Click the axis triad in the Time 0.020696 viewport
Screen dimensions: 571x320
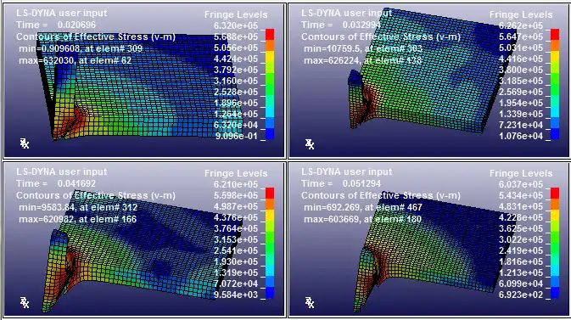coord(25,143)
